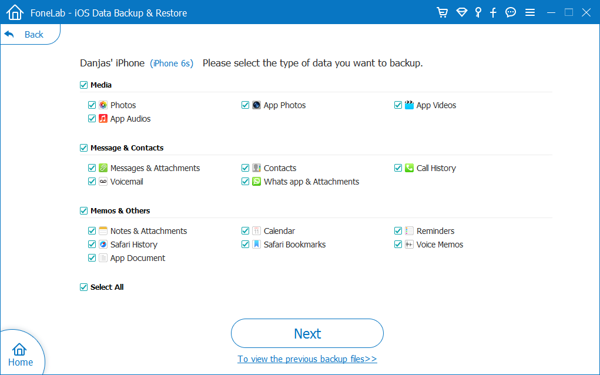The image size is (600, 375).
Task: Click the Next button
Action: pyautogui.click(x=307, y=333)
